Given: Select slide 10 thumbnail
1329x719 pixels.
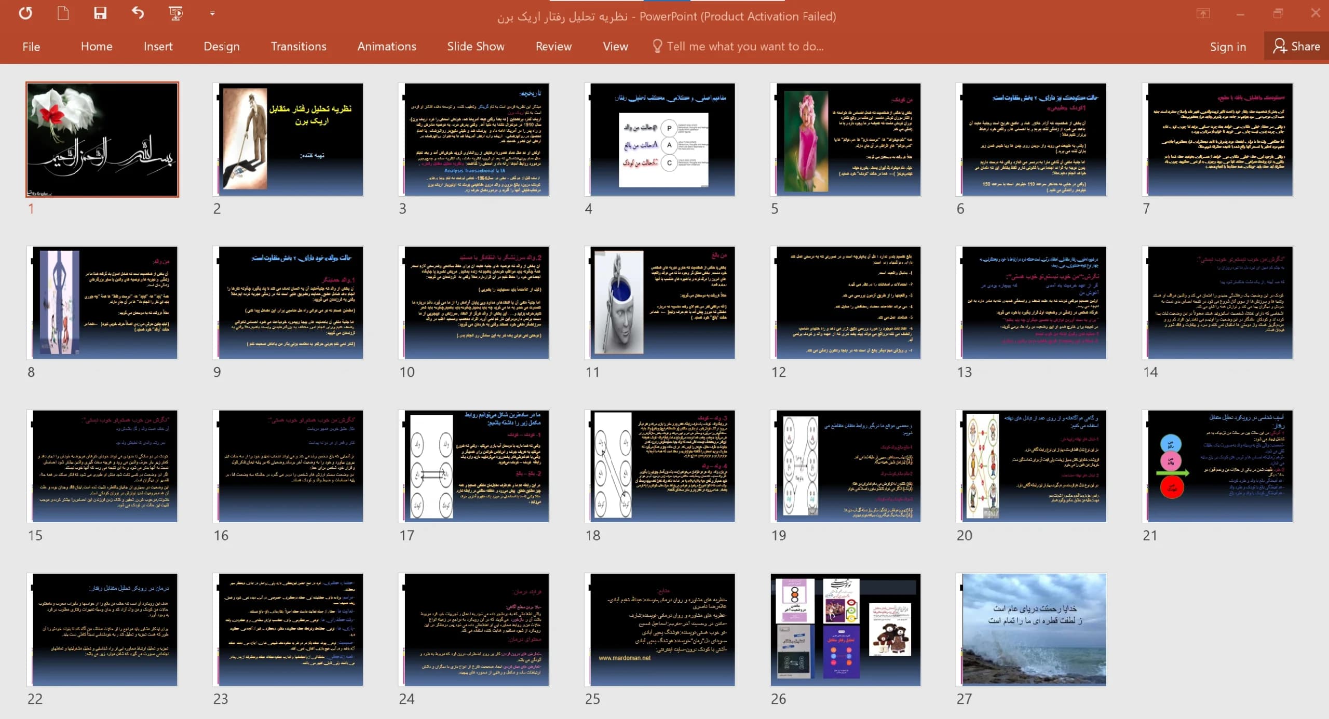Looking at the screenshot, I should pyautogui.click(x=473, y=303).
